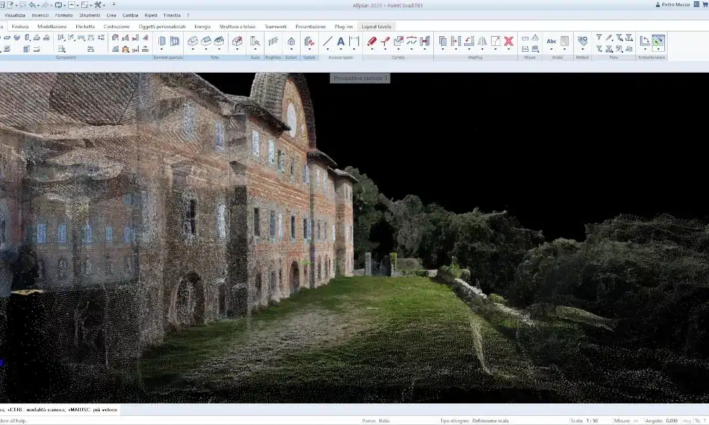Expand dropdown under first roof (Tetto) icon
The width and height of the screenshot is (709, 425).
pyautogui.click(x=193, y=49)
